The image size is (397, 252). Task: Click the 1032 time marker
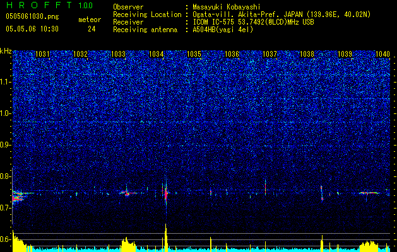tap(80, 54)
